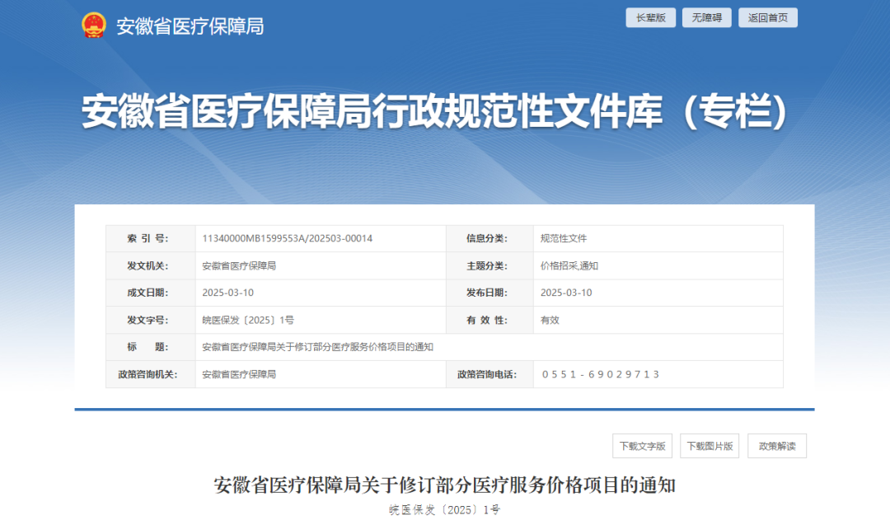Download document via 下载文字版
Image resolution: width=890 pixels, height=530 pixels.
click(x=643, y=446)
